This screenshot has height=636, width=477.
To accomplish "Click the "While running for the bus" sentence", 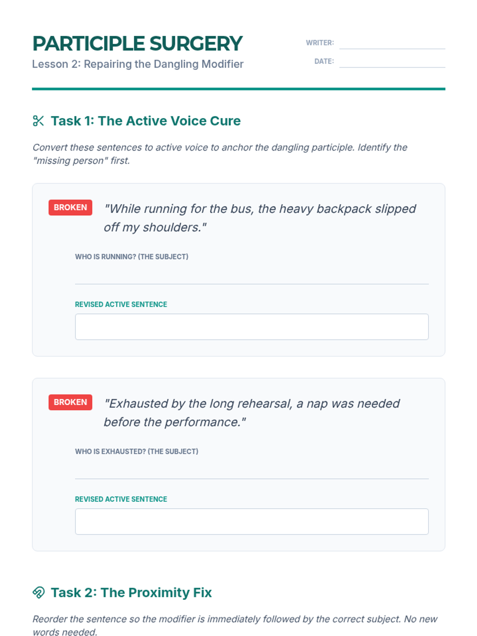I will pos(260,218).
